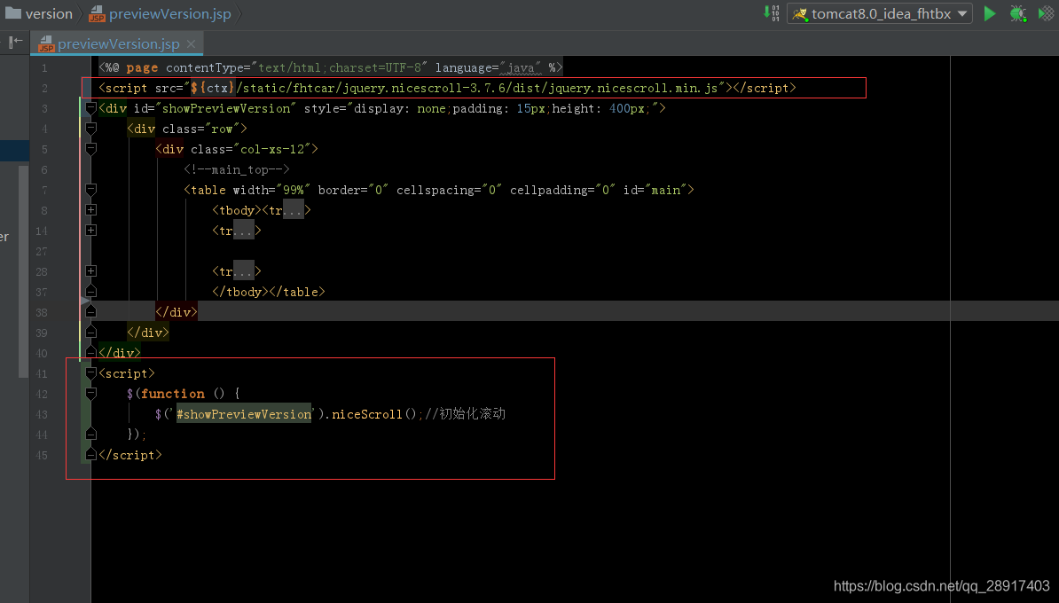Image resolution: width=1059 pixels, height=603 pixels.
Task: Click folded ellipsis after tbody tr
Action: 293,211
